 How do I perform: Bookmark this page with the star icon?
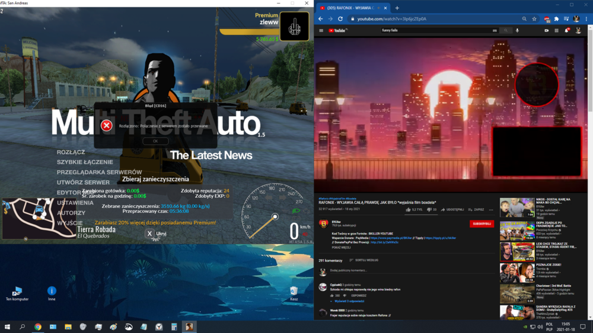[534, 19]
